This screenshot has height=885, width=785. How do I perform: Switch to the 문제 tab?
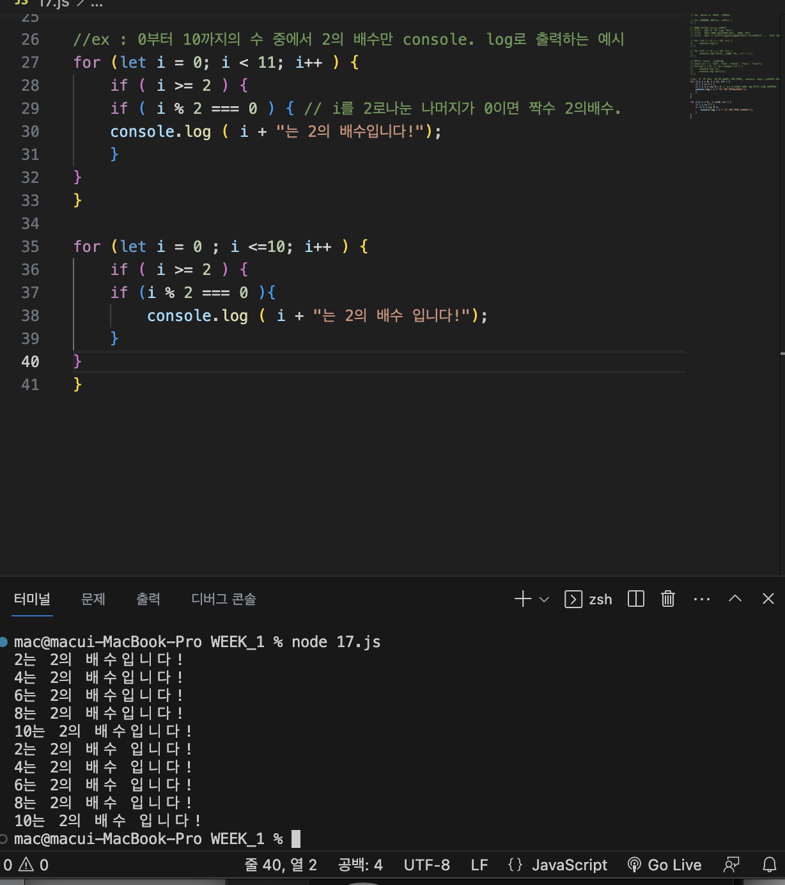pos(93,599)
